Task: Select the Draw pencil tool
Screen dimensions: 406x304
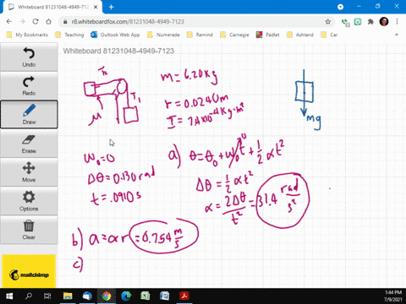Action: 29,114
